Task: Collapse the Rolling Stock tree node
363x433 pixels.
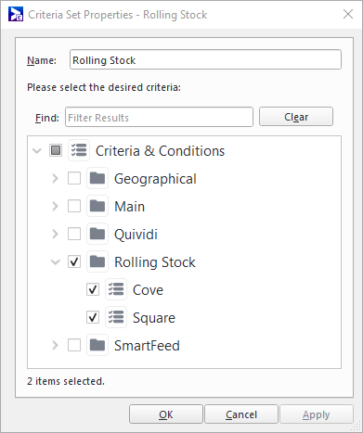Action: coord(56,262)
